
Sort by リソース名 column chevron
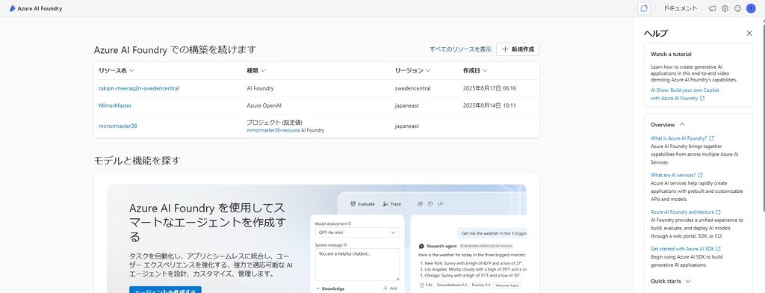click(131, 71)
